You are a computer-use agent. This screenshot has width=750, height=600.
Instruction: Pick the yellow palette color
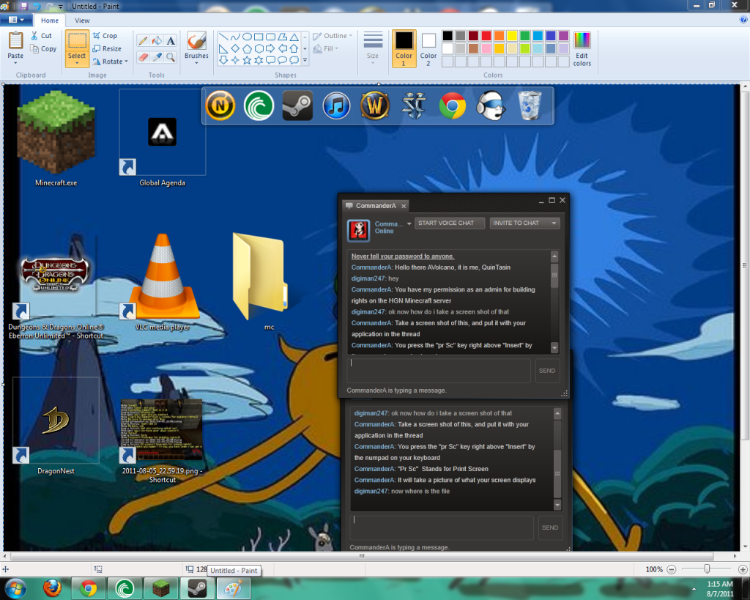coord(512,36)
